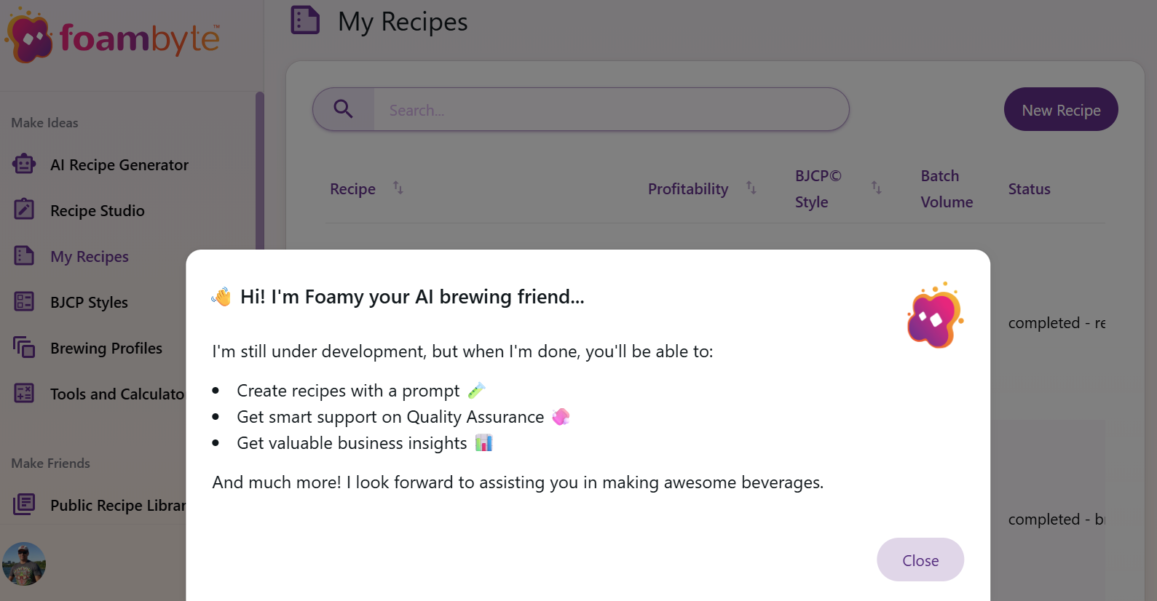The width and height of the screenshot is (1157, 601).
Task: Click the My Recipes sidebar icon
Action: pyautogui.click(x=24, y=256)
